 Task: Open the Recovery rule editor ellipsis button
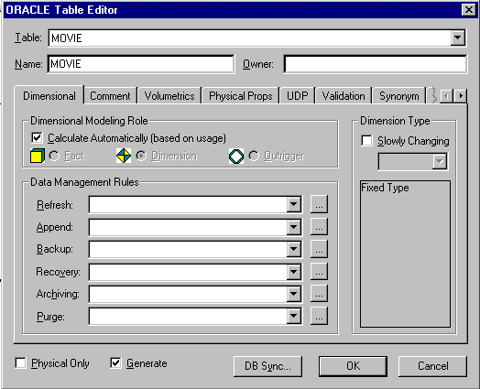click(x=319, y=271)
